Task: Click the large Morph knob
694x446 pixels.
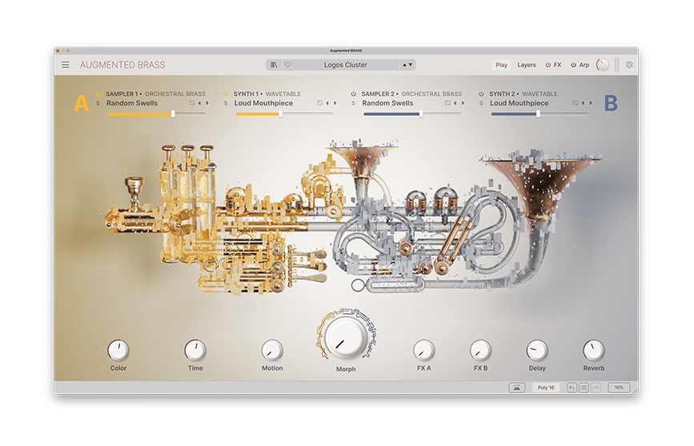Action: pos(346,339)
